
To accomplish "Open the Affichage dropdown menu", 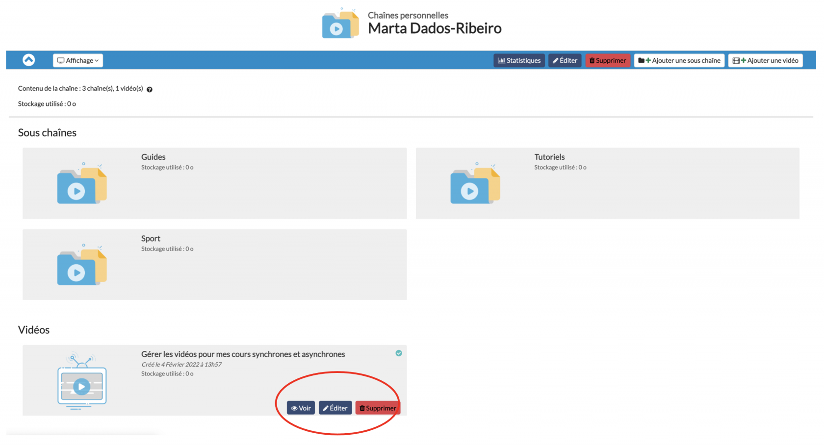I will (x=78, y=60).
